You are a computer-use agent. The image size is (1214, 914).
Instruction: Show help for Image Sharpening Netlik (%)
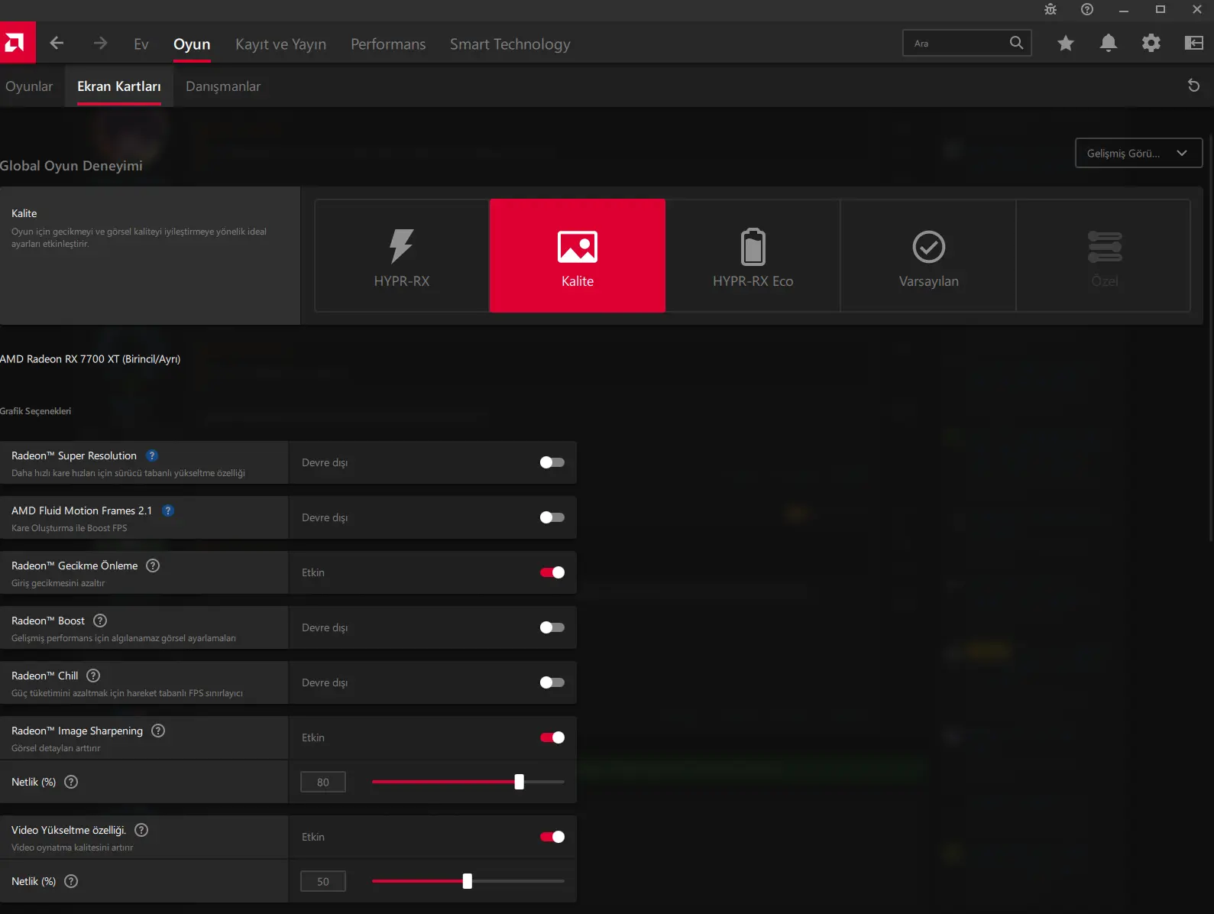(x=71, y=782)
